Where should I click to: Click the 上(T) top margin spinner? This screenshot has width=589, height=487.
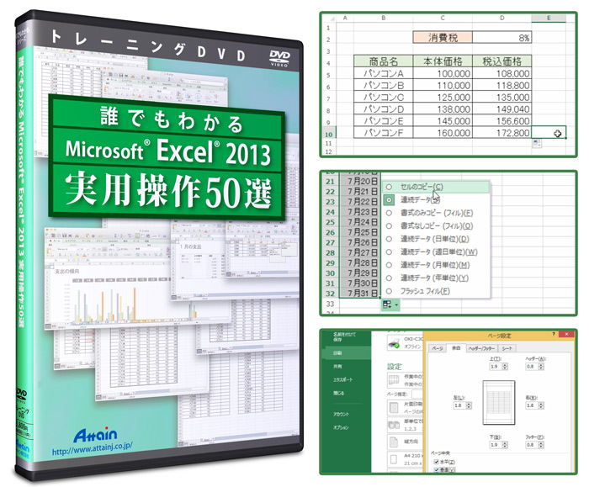tap(505, 367)
